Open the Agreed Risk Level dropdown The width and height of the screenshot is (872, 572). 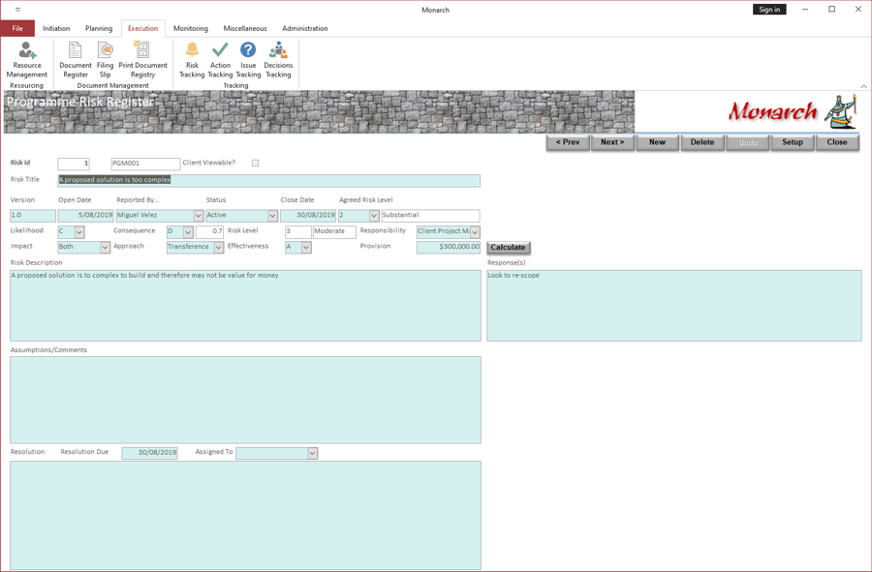pos(374,216)
